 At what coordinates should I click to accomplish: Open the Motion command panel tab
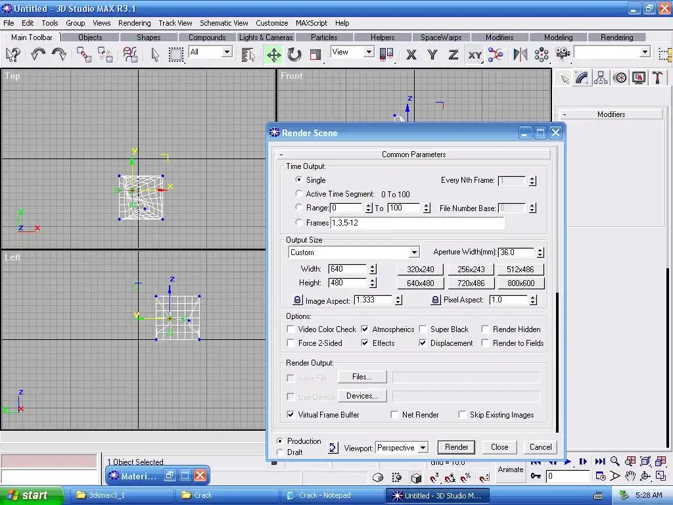(x=620, y=78)
